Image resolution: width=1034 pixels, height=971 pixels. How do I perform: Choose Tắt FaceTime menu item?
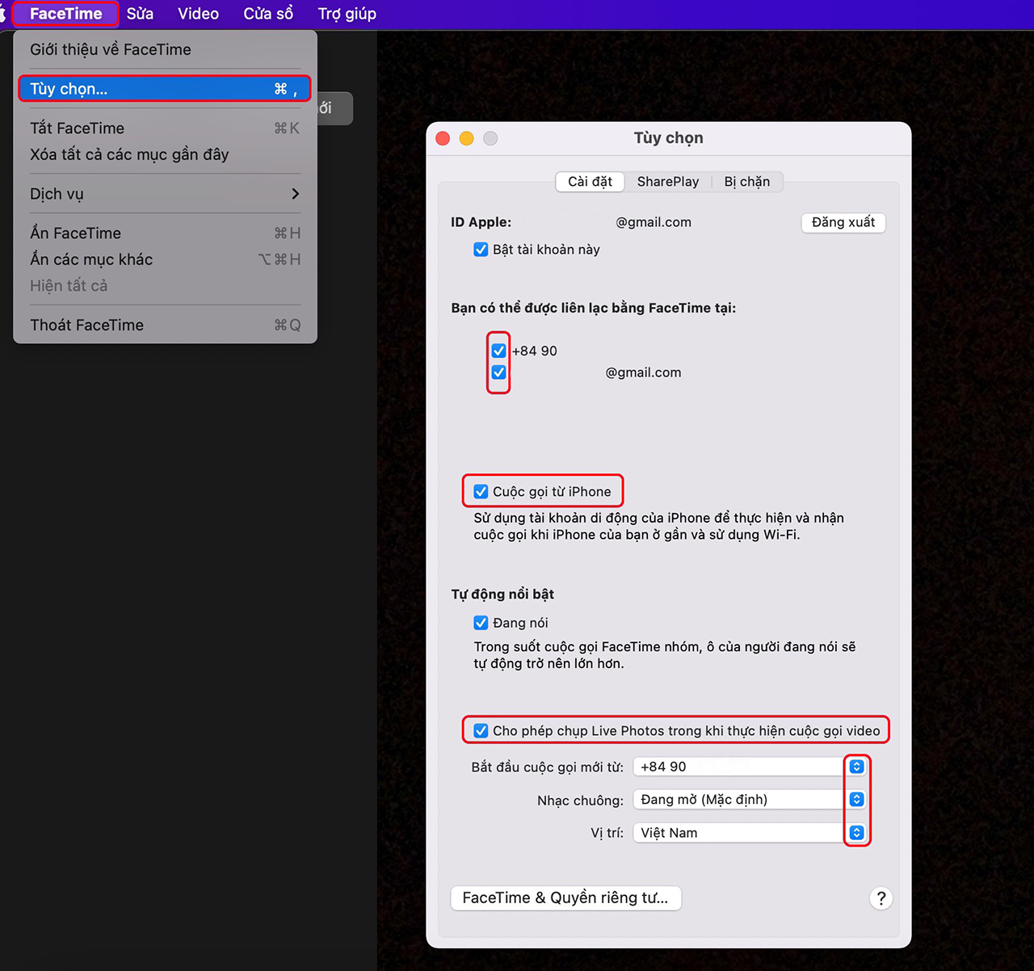(x=165, y=128)
